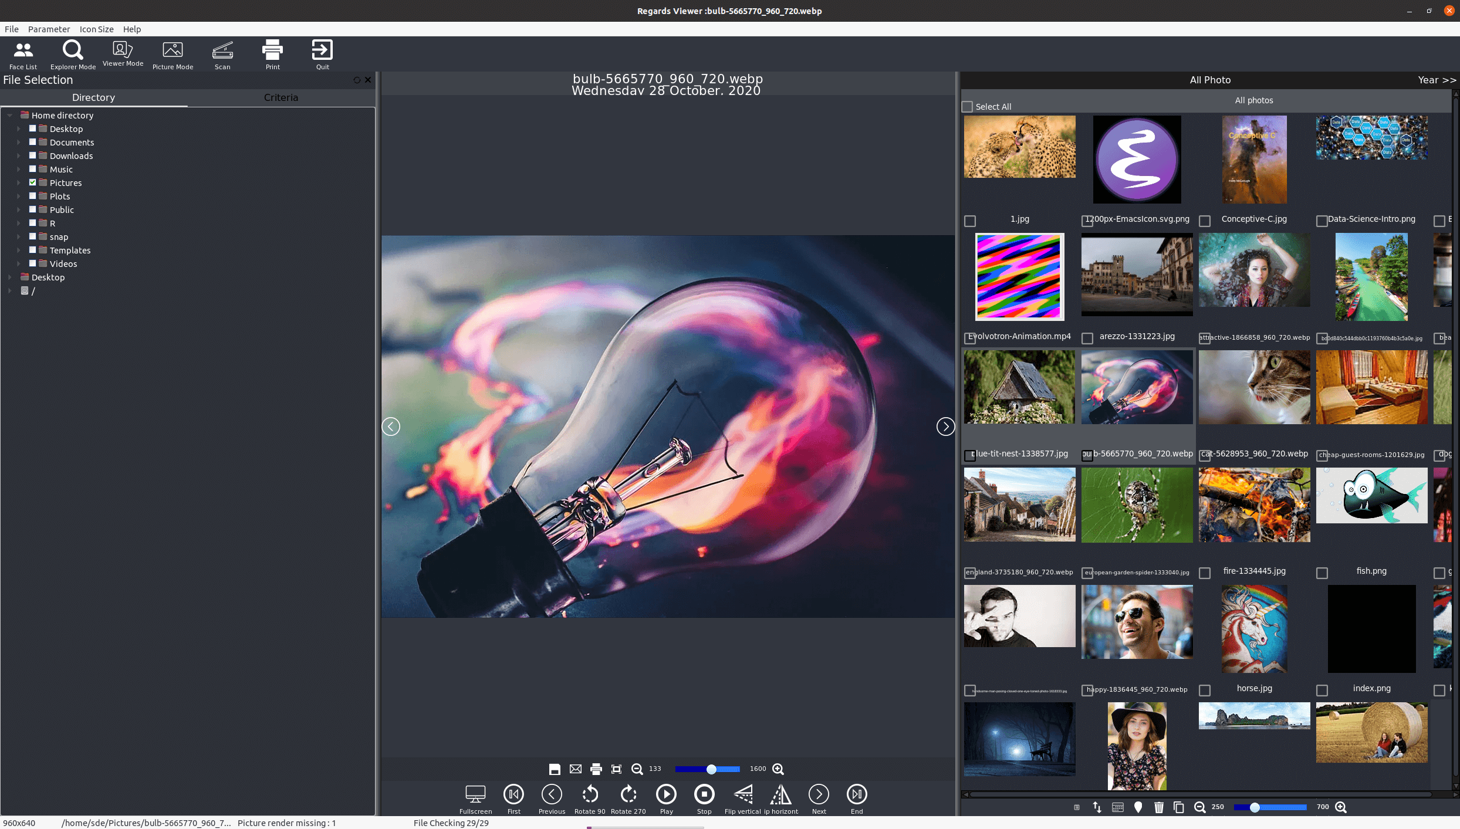Expand the Plots folder node

(18, 196)
